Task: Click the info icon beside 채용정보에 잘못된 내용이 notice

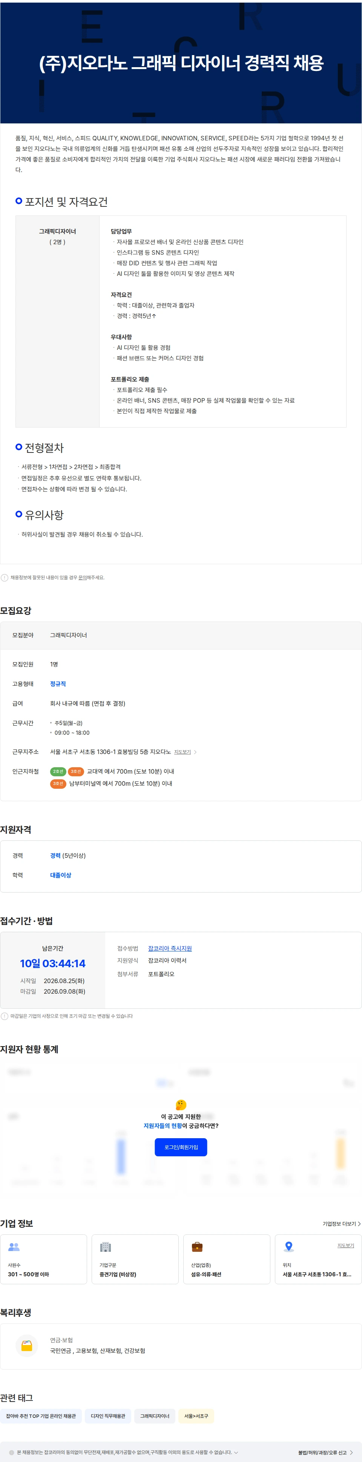Action: 5,578
